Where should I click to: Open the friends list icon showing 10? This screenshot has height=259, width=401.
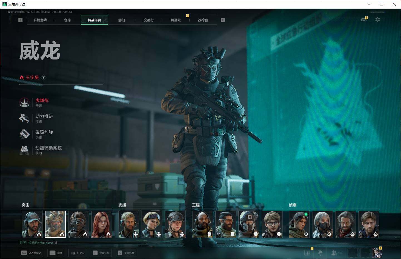[336, 253]
